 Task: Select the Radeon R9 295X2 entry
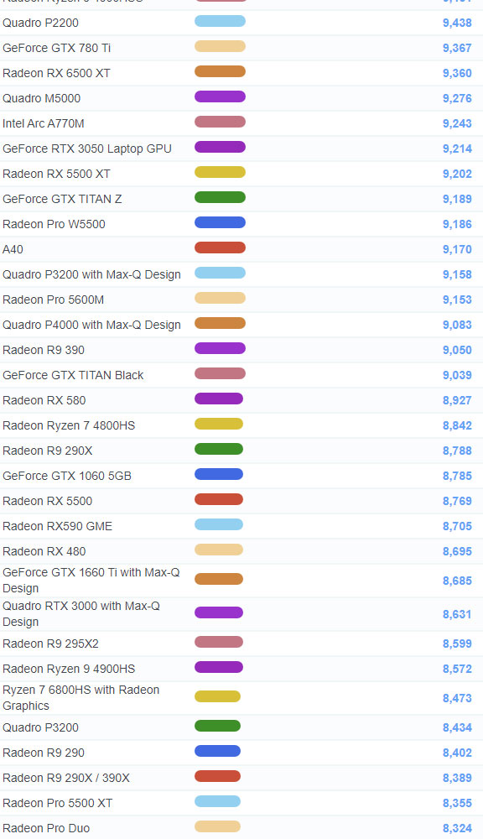(x=50, y=644)
